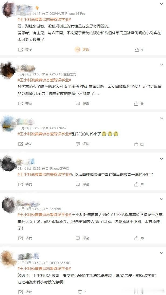Open chevron menu on OPPO A57 5G post
Screen dimensions: 166x295
point(161,253)
